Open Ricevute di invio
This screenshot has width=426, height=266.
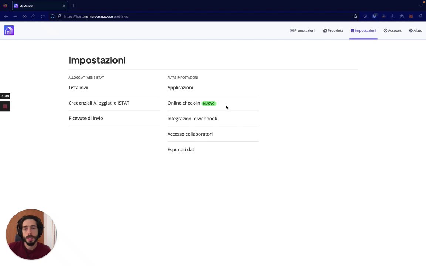(x=85, y=118)
